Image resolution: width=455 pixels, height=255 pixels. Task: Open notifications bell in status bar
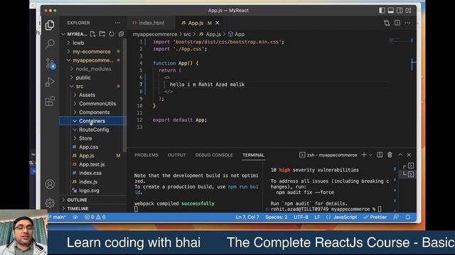click(407, 217)
